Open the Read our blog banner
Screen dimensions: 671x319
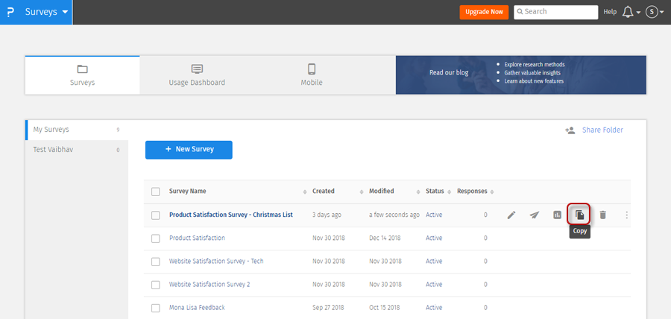(x=521, y=75)
